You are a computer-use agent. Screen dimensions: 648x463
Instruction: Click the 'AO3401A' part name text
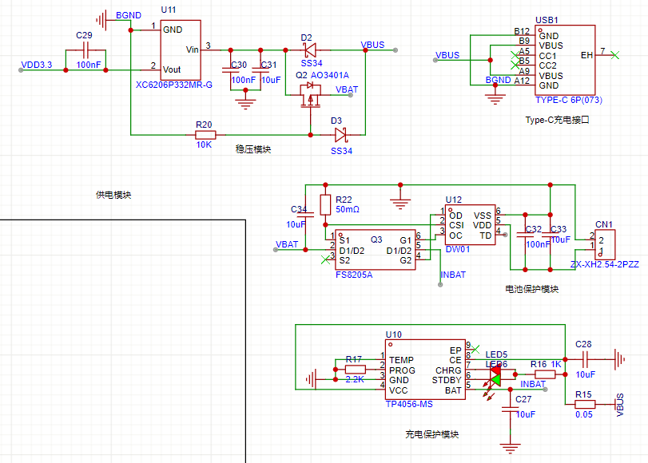(330, 75)
